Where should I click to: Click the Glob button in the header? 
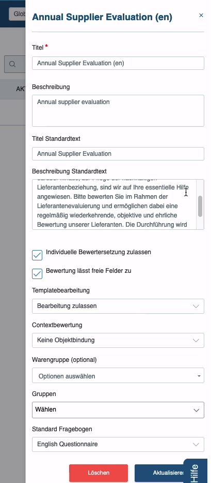pos(17,14)
